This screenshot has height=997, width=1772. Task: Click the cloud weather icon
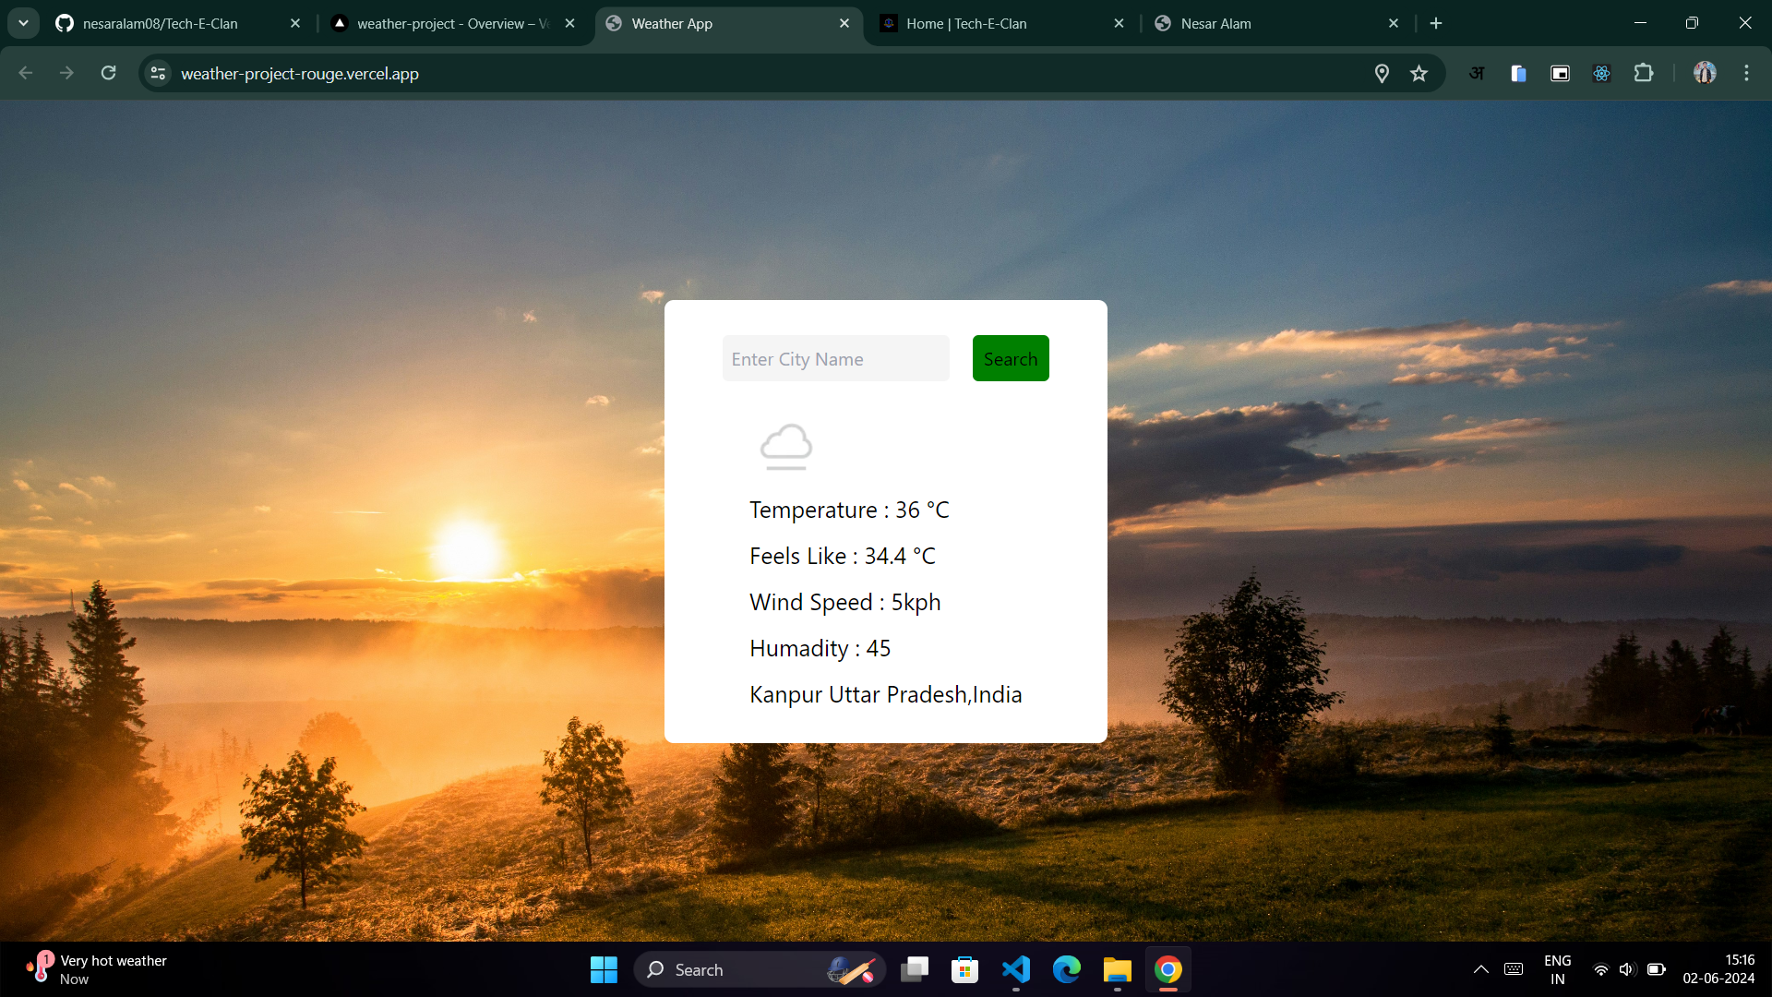[786, 447]
